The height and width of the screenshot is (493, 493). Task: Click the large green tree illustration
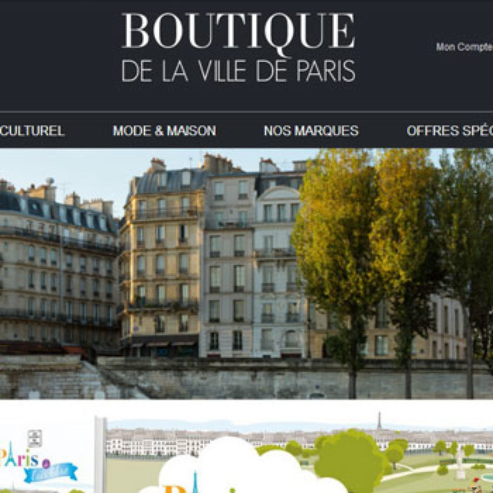pos(349,460)
